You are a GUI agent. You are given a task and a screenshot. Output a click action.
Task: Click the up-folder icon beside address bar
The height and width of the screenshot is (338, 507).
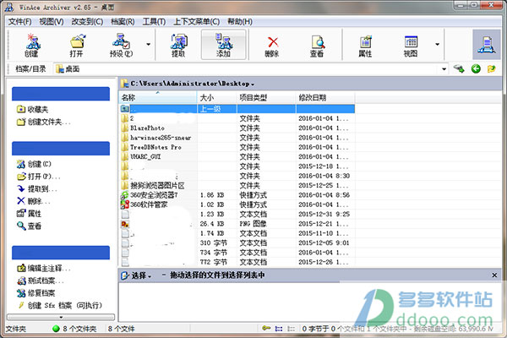coord(492,68)
